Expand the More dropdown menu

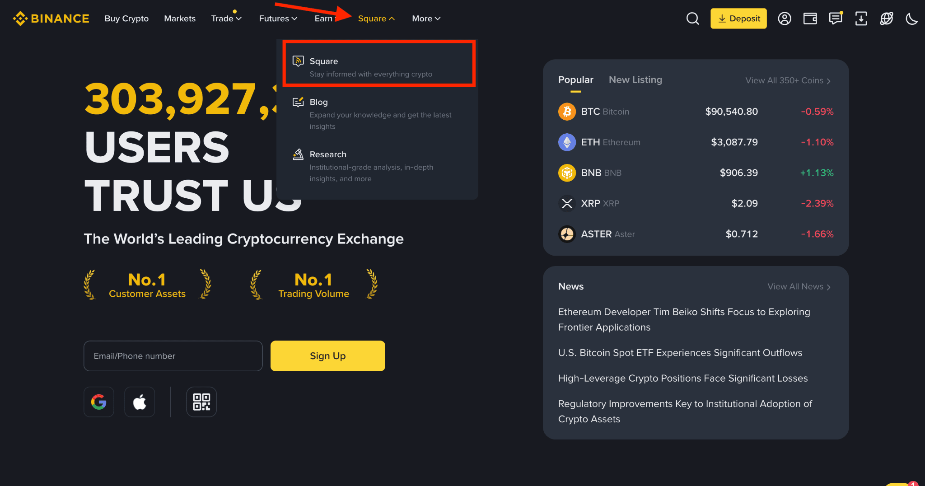click(x=426, y=19)
